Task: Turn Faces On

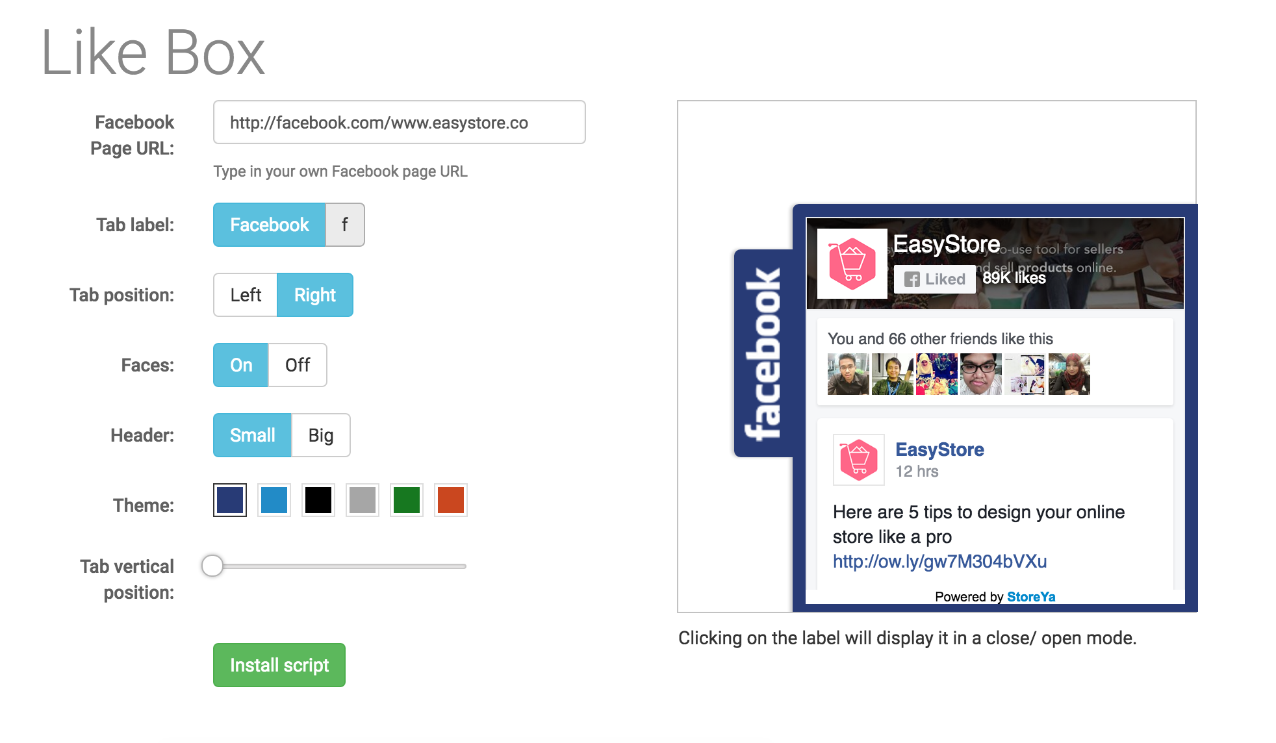Action: tap(241, 365)
